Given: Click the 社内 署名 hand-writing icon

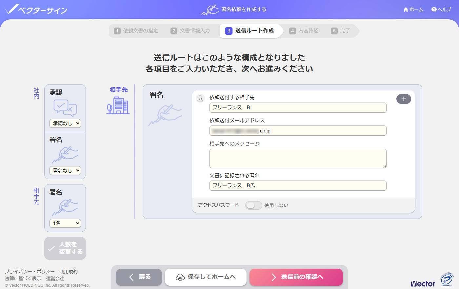Looking at the screenshot, I should point(65,155).
